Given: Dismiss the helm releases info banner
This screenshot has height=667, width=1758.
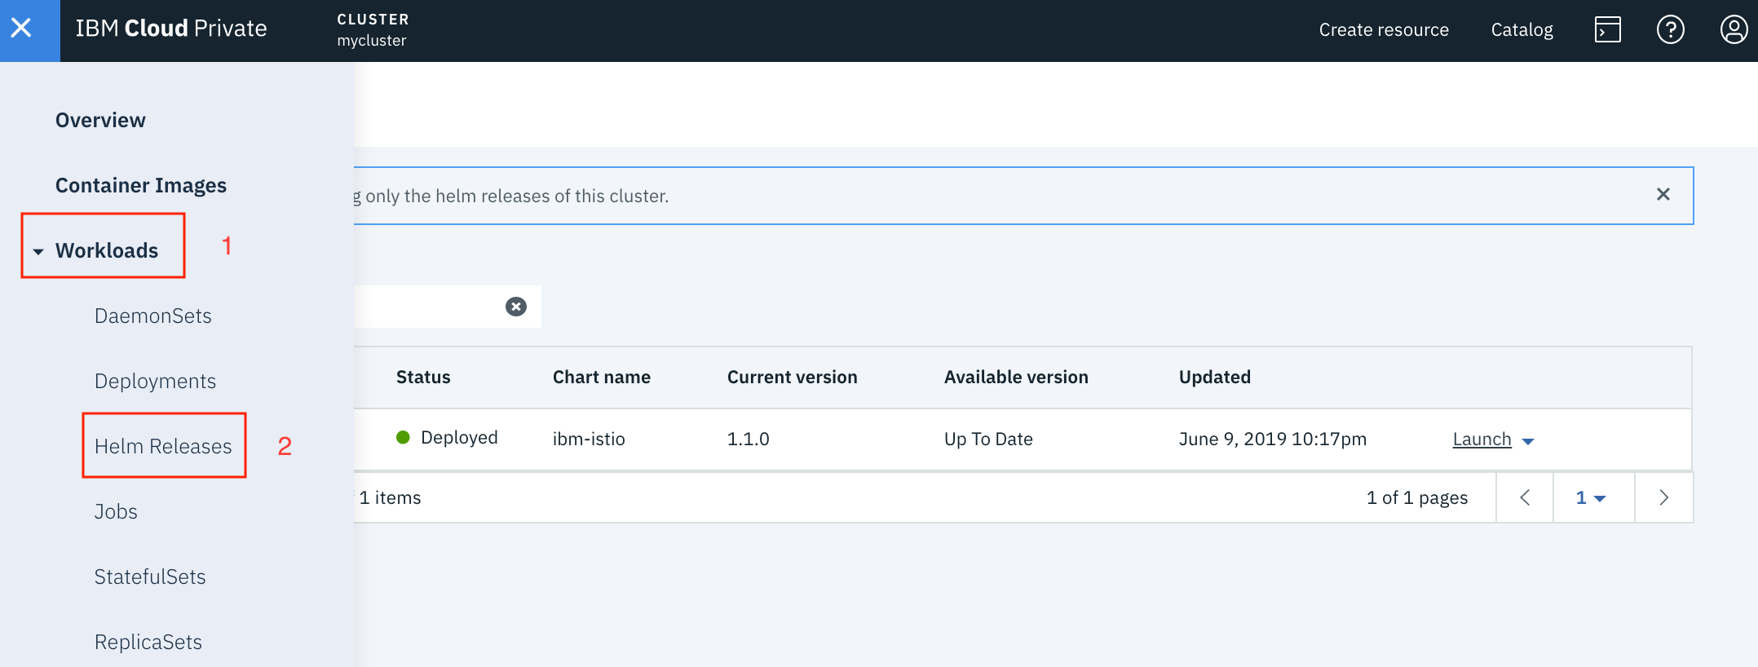Looking at the screenshot, I should (x=1663, y=194).
